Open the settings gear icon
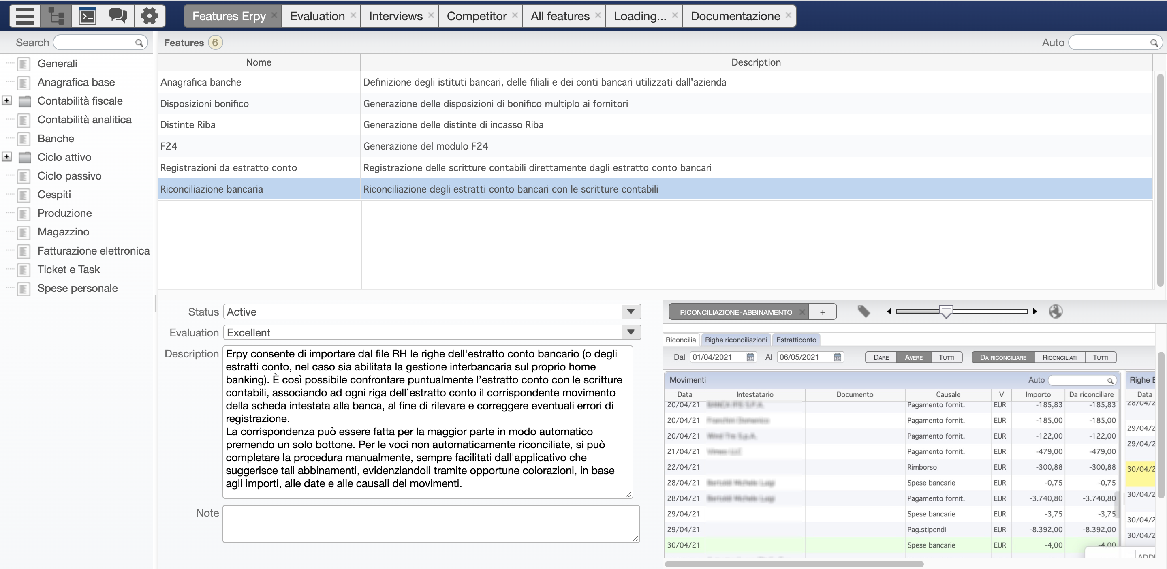The height and width of the screenshot is (569, 1167). coord(149,16)
